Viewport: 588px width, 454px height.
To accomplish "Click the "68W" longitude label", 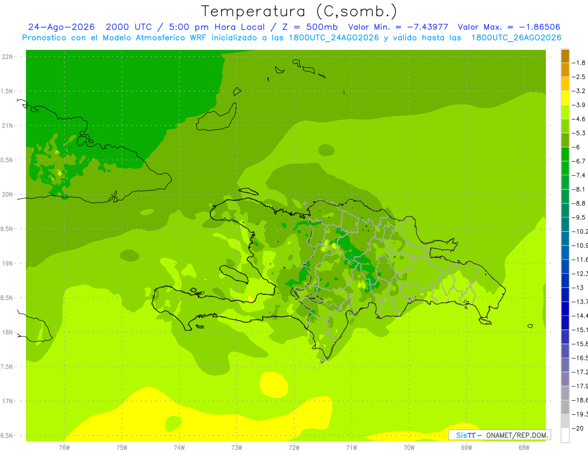I will pyautogui.click(x=523, y=448).
